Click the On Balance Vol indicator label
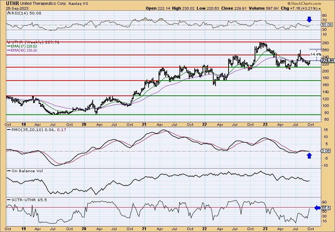 tap(27, 171)
